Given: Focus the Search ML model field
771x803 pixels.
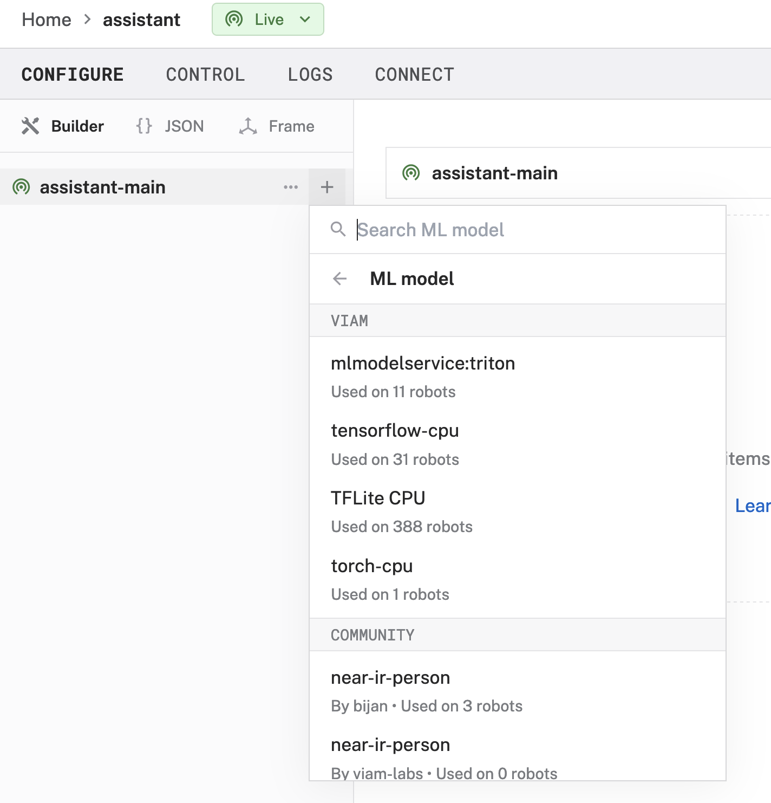Looking at the screenshot, I should point(518,230).
